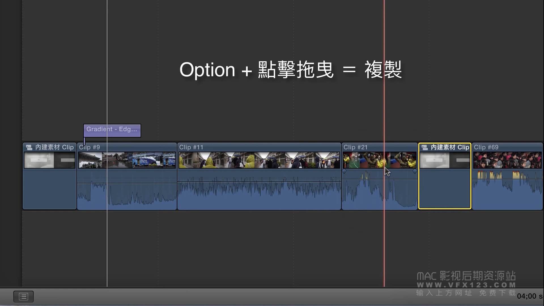Click Clip #11 audio waveform area
The height and width of the screenshot is (306, 544).
[259, 189]
